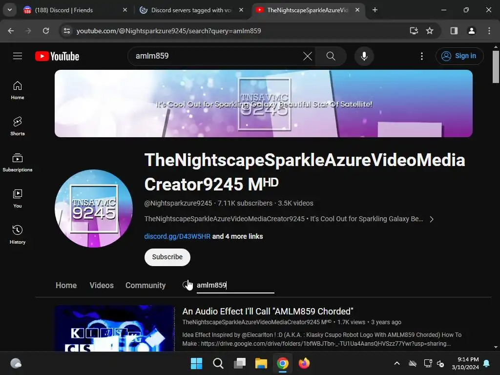Open a new browser tab
Screen dimensions: 500x375
[375, 10]
